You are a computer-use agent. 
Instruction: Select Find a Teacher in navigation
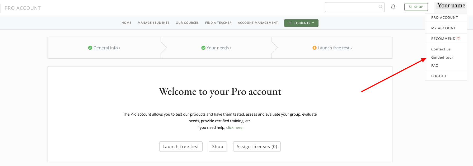218,23
